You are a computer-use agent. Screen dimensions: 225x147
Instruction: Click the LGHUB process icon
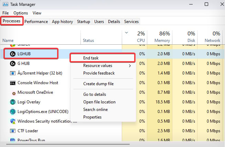pyautogui.click(x=13, y=54)
